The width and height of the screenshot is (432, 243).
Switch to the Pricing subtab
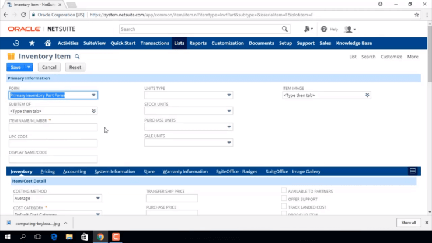(48, 172)
